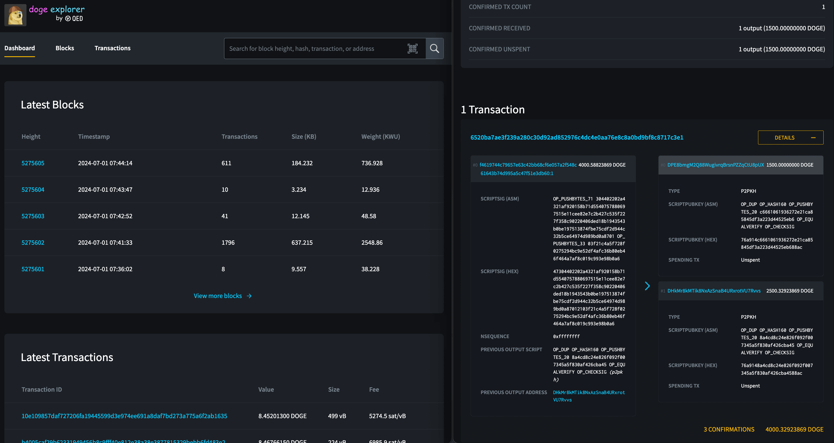Click the arrow icon beside View more blocks

pyautogui.click(x=249, y=296)
